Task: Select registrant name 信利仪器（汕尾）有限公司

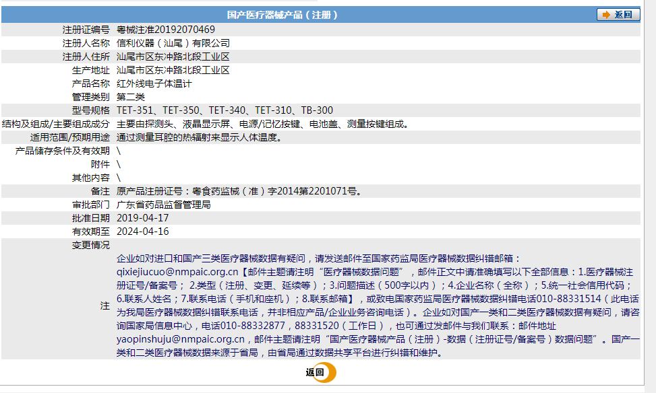Action: (173, 43)
